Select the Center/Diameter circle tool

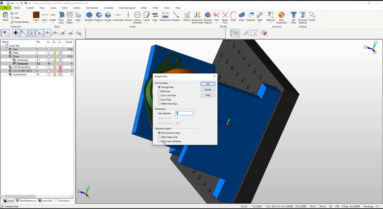(x=137, y=18)
